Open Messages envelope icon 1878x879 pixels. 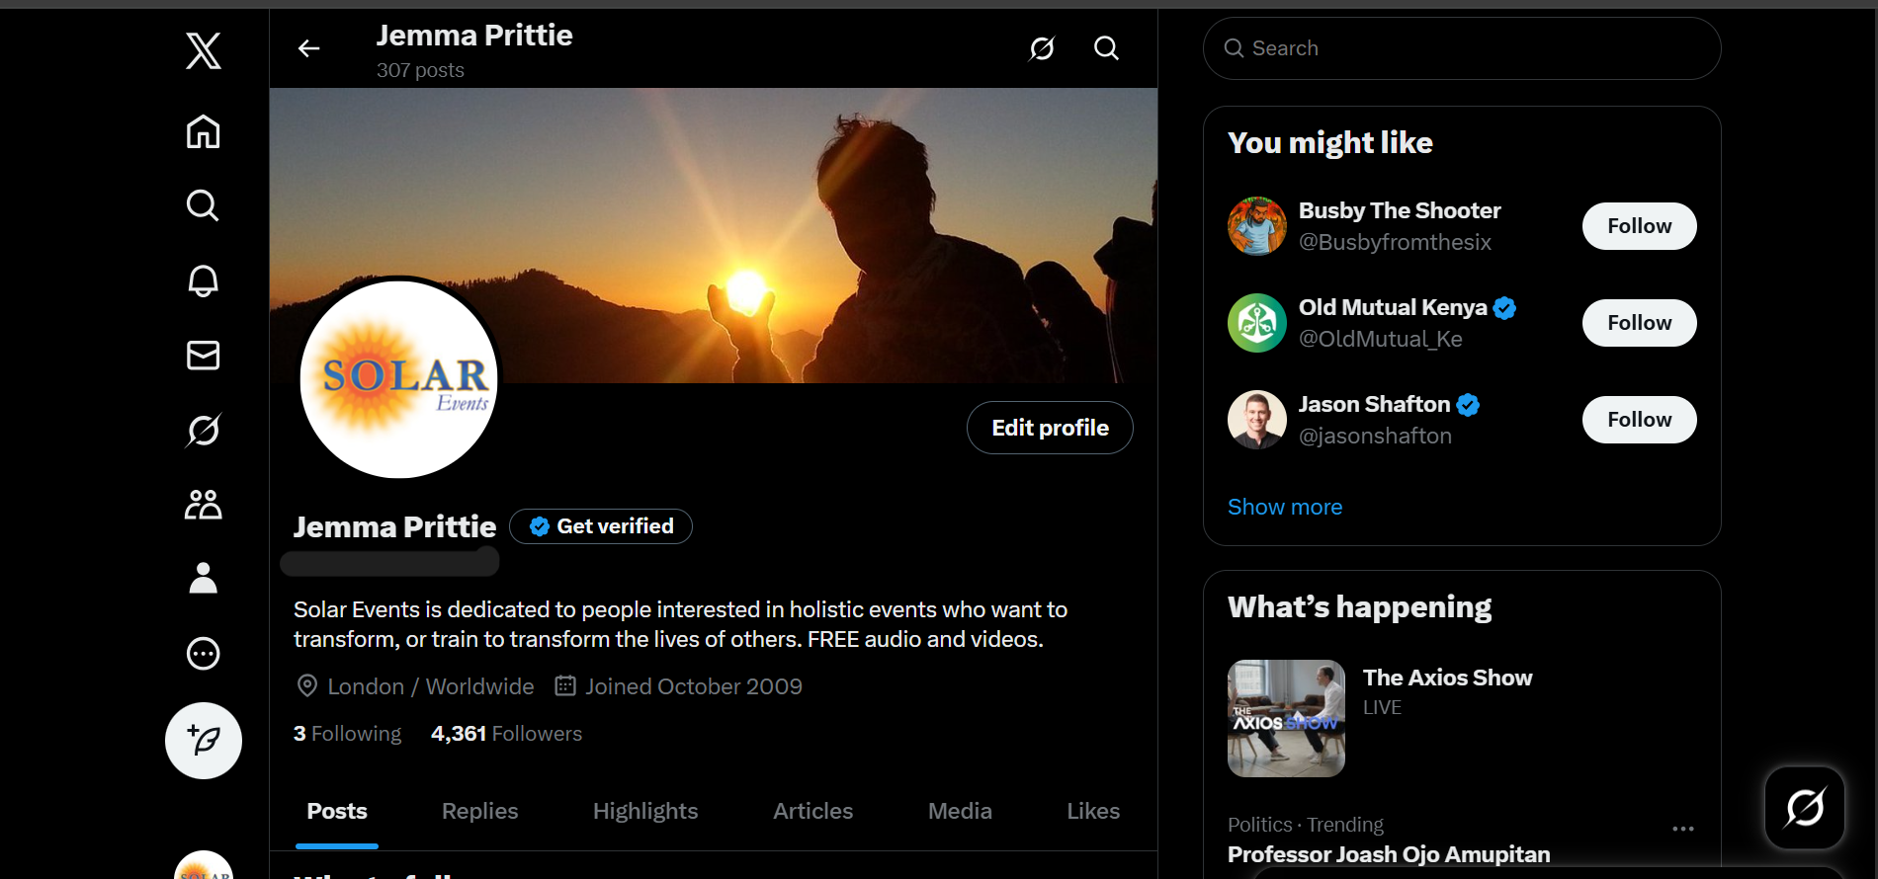pyautogui.click(x=204, y=355)
